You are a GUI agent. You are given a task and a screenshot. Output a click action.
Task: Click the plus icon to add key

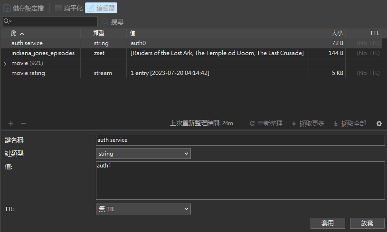click(11, 123)
